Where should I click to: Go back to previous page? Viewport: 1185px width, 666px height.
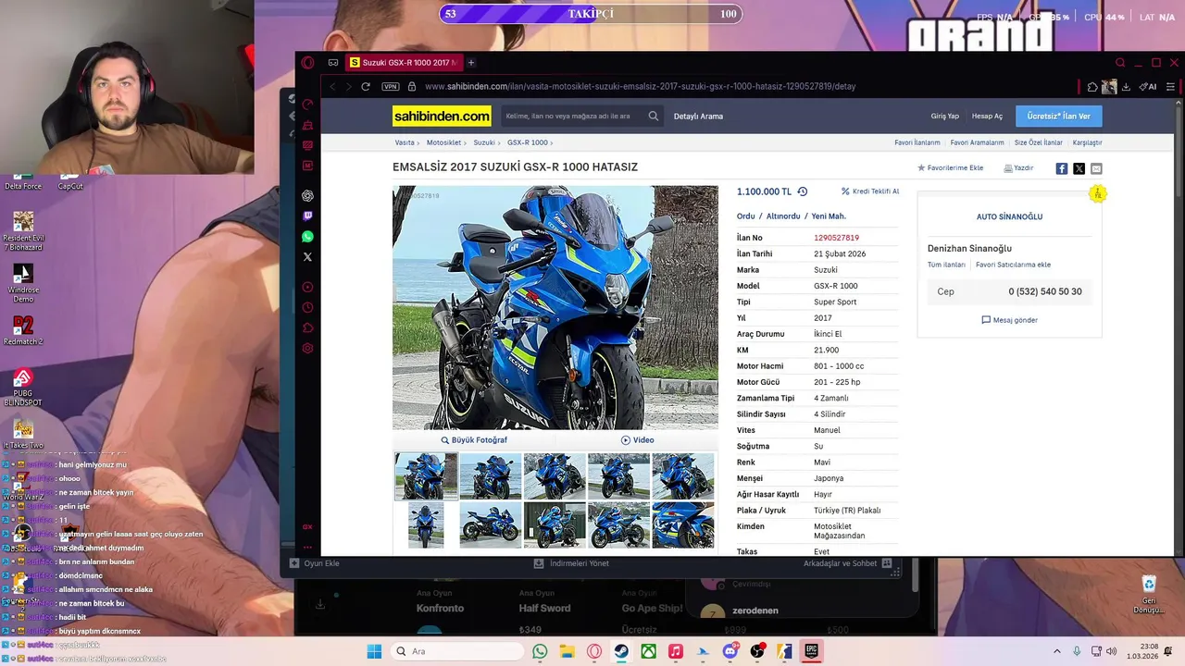332,86
